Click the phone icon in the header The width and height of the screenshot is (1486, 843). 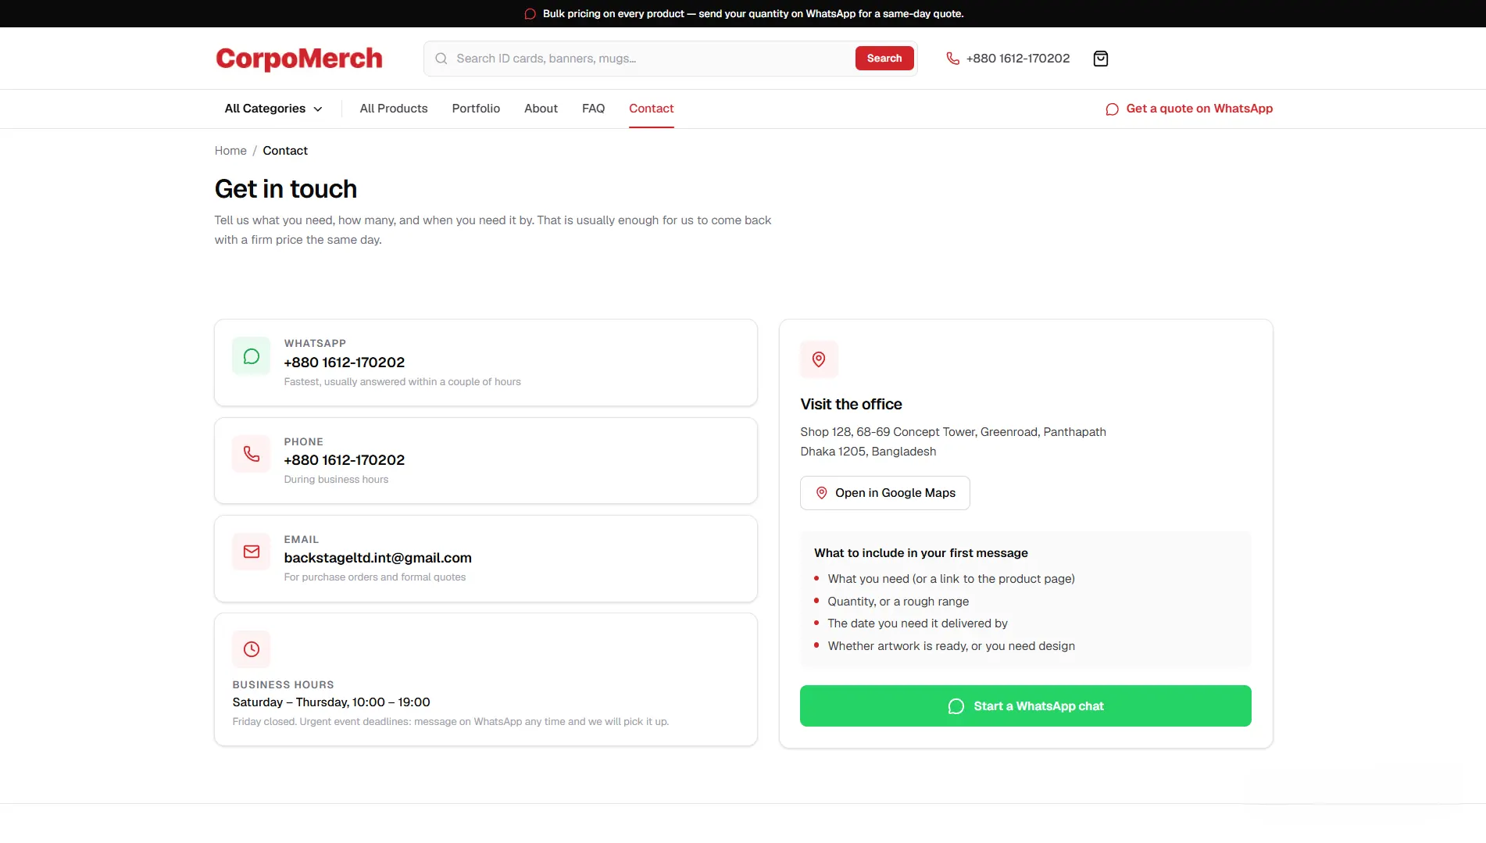tap(952, 59)
